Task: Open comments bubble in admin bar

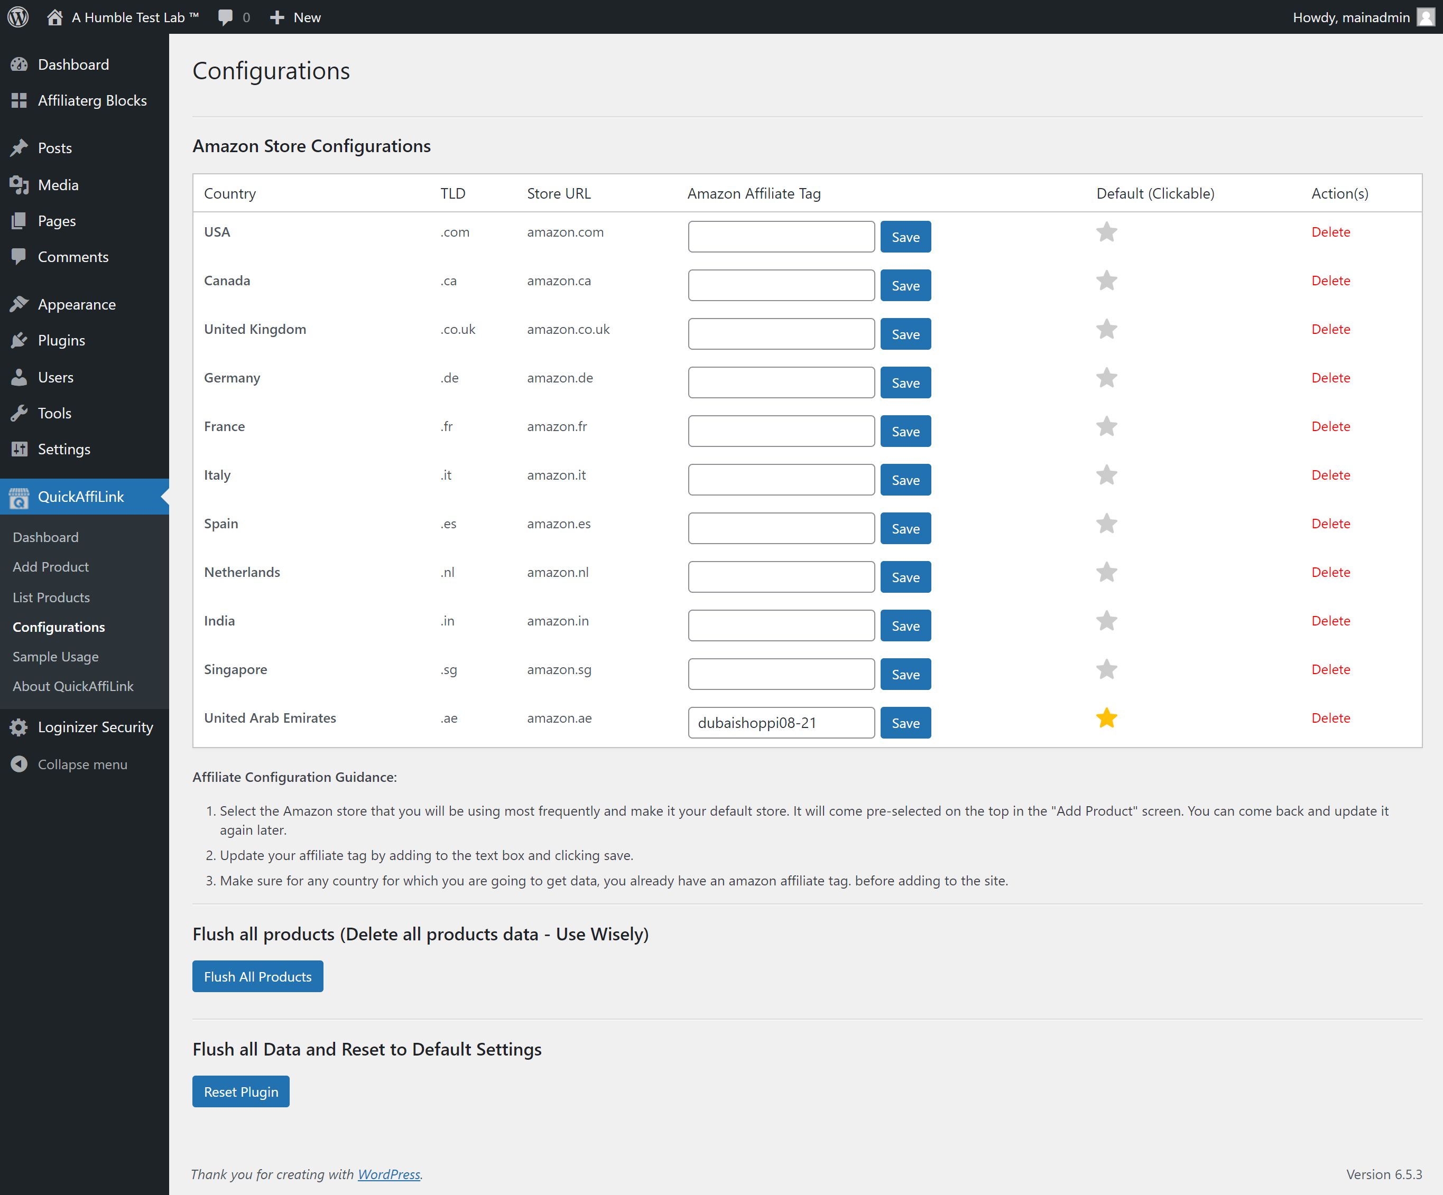Action: coord(225,17)
